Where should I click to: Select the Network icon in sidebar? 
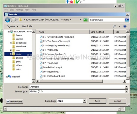(x=10, y=77)
